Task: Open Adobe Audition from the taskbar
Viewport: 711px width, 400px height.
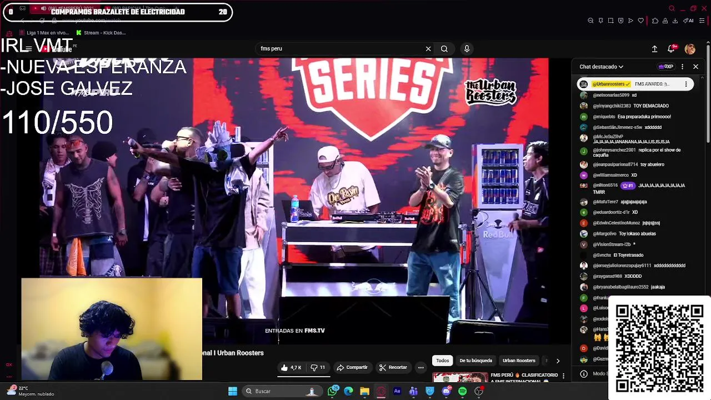Action: (x=397, y=391)
